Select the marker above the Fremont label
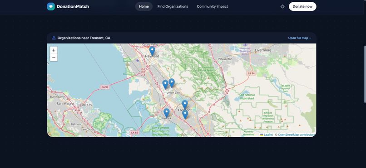The image size is (366, 168). (185, 105)
